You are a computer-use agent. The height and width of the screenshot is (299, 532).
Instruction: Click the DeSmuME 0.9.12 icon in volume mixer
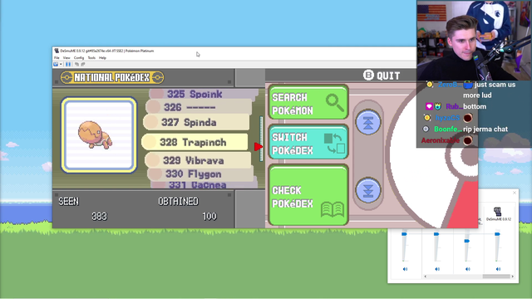point(497,212)
